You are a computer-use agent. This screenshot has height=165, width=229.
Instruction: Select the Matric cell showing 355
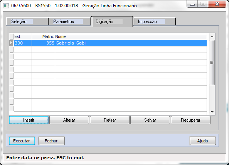[44, 43]
